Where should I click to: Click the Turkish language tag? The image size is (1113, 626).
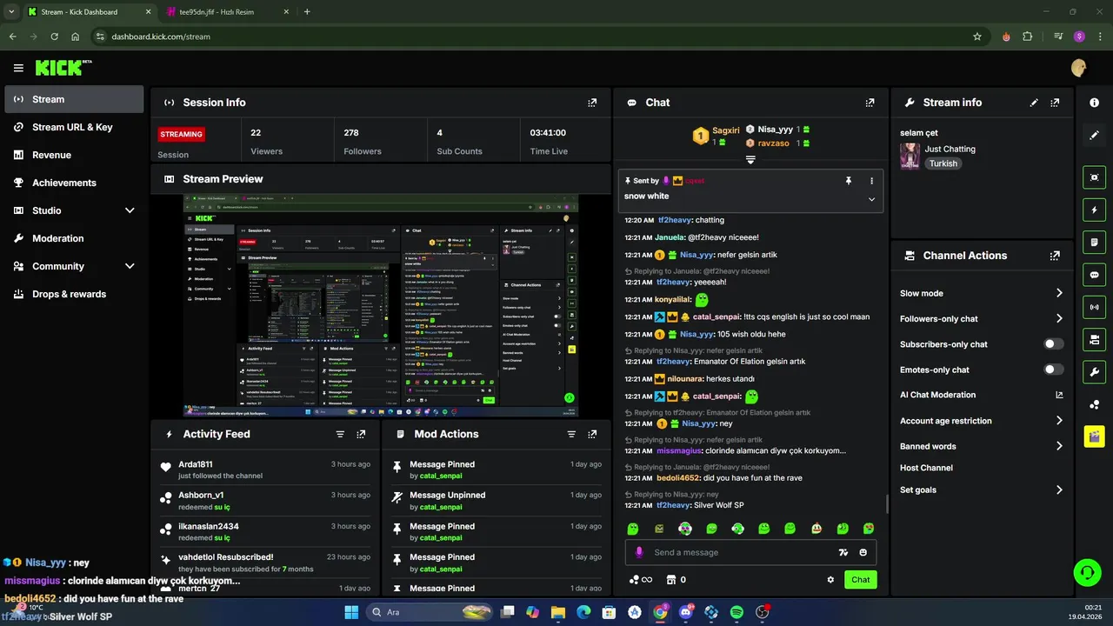(943, 163)
